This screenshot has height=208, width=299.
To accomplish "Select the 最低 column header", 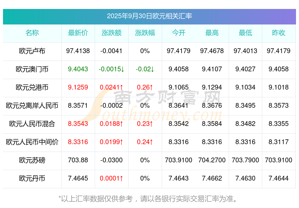I will point(245,33).
